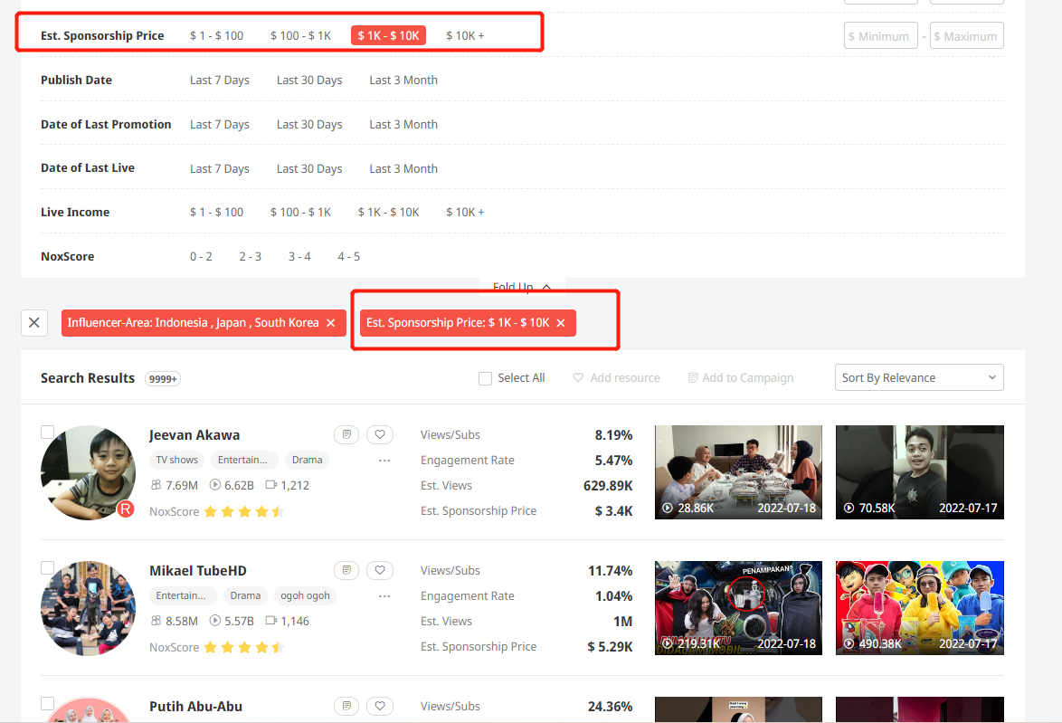The width and height of the screenshot is (1062, 723).
Task: Click the note icon next to Jeevan Akawa
Action: [346, 434]
